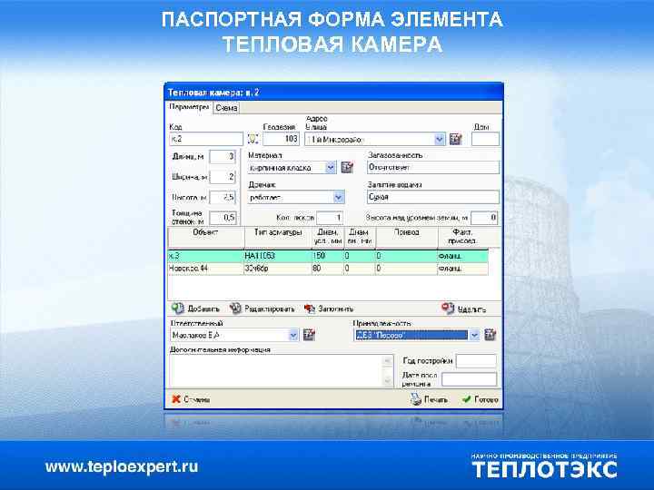The image size is (654, 490).
Task: Click the Кол. люков field
Action: [x=330, y=218]
